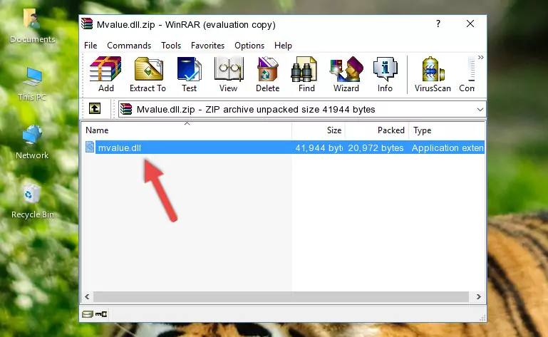Open the View file tool
This screenshot has height=337, width=548.
[229, 75]
